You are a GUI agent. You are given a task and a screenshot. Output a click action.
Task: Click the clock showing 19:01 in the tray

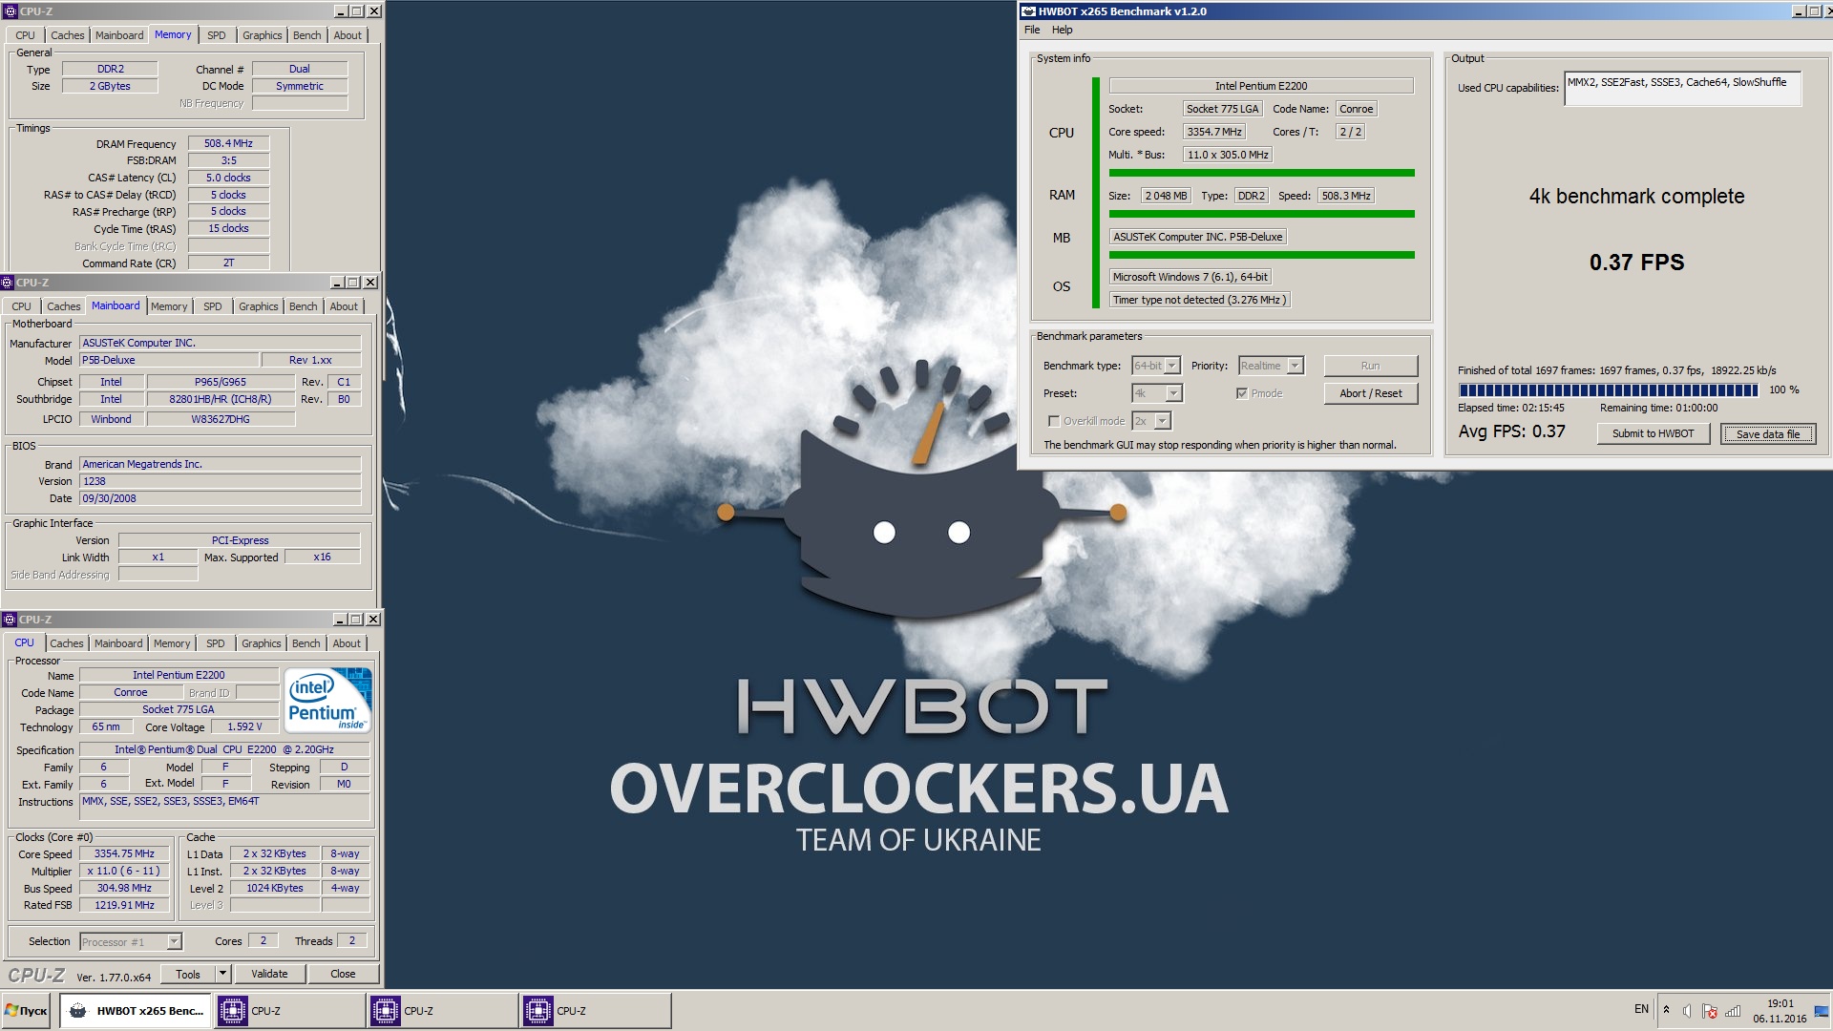click(x=1780, y=1003)
